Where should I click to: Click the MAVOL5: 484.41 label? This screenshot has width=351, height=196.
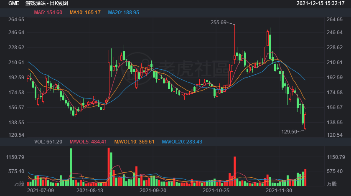pyautogui.click(x=88, y=142)
